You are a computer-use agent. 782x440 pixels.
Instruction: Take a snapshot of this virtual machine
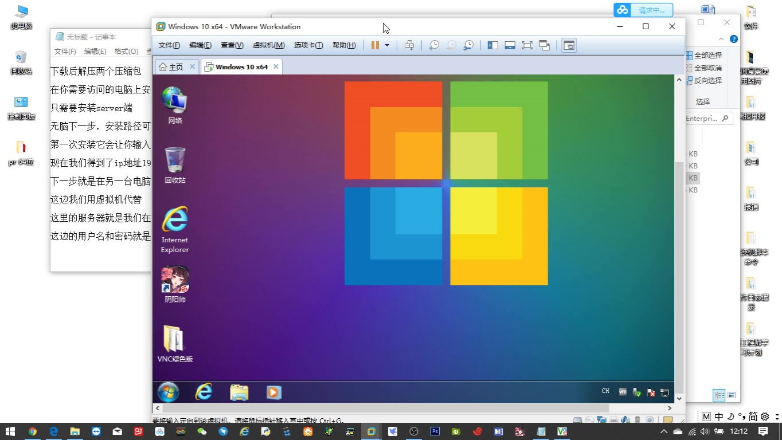tap(434, 45)
